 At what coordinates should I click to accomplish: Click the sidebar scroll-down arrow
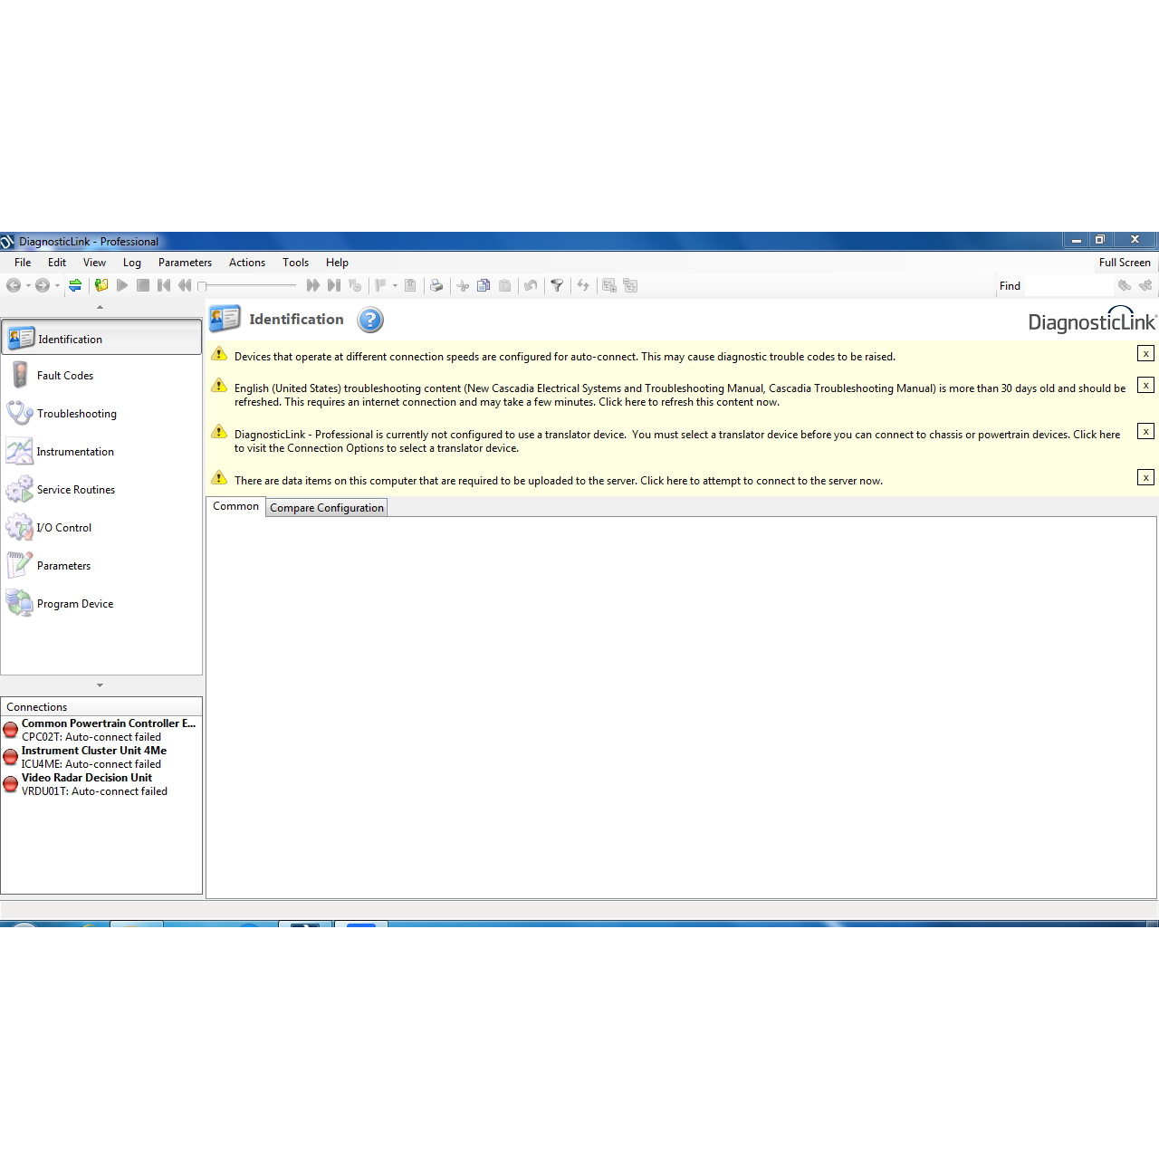(x=100, y=685)
